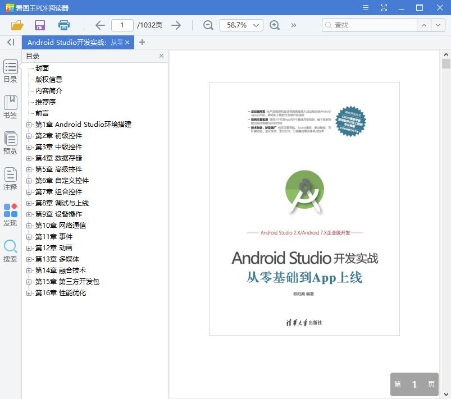Open chapter 第9章 设备操作
Viewport: 451px width, 399px height.
tap(58, 214)
